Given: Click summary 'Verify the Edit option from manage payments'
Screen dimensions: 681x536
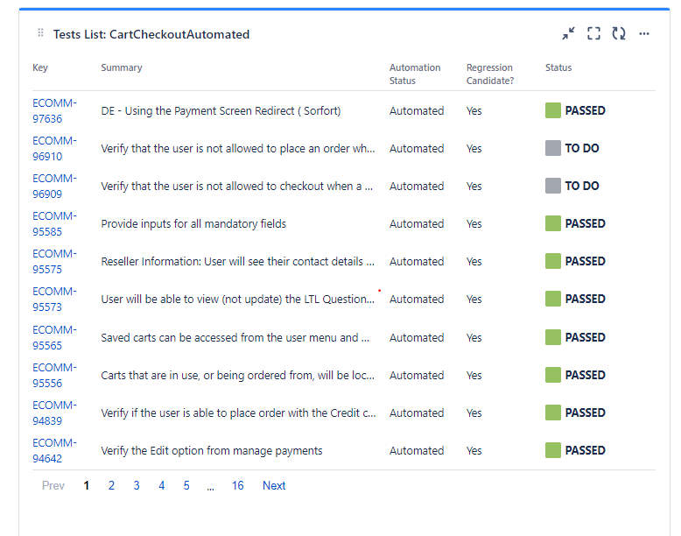Looking at the screenshot, I should [x=212, y=450].
